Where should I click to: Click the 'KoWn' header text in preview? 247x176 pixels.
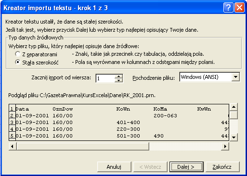[123, 109]
